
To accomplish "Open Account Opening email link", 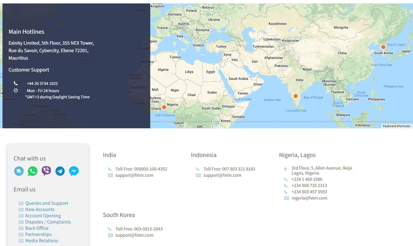I will point(43,216).
